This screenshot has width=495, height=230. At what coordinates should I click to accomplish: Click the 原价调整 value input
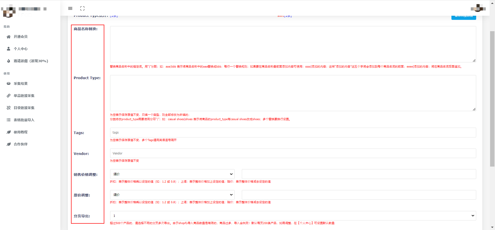click(359, 195)
